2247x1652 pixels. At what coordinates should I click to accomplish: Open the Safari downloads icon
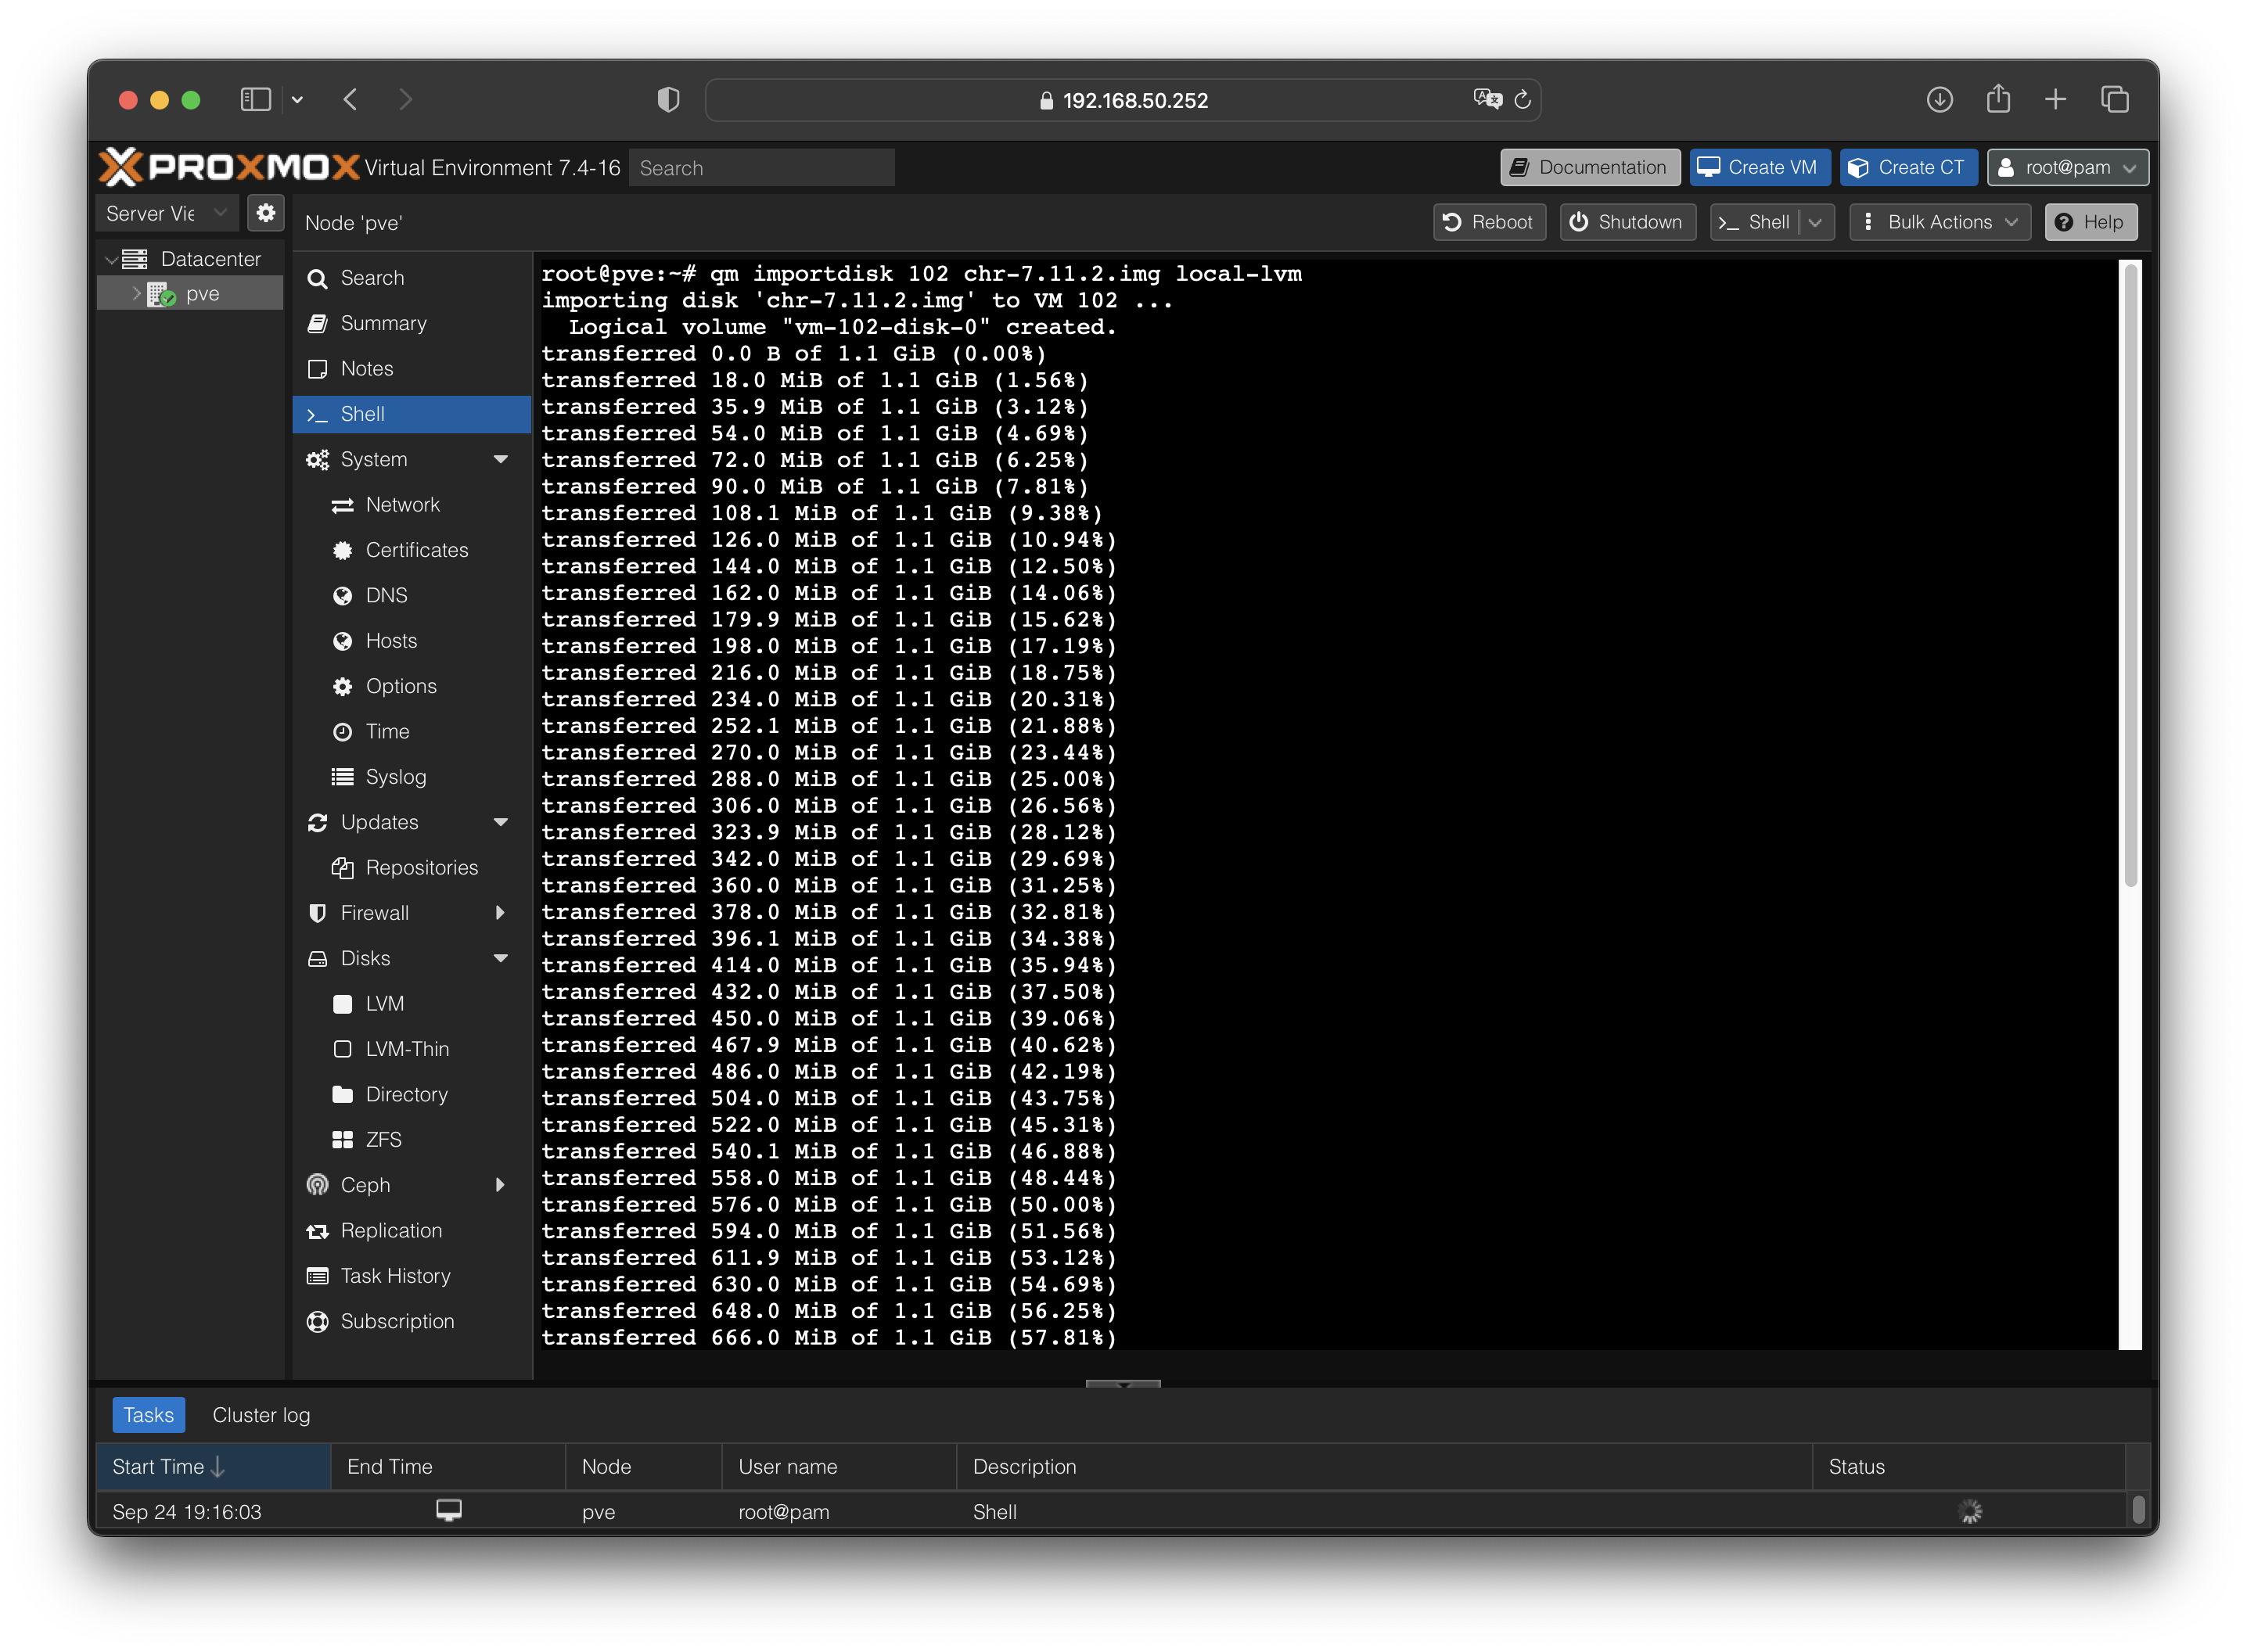[x=1939, y=100]
